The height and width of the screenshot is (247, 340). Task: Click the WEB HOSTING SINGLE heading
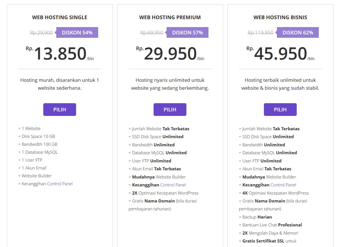(60, 17)
